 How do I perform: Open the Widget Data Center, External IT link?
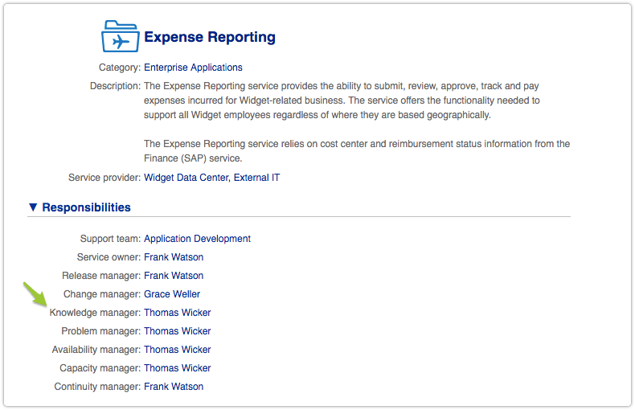pyautogui.click(x=212, y=178)
